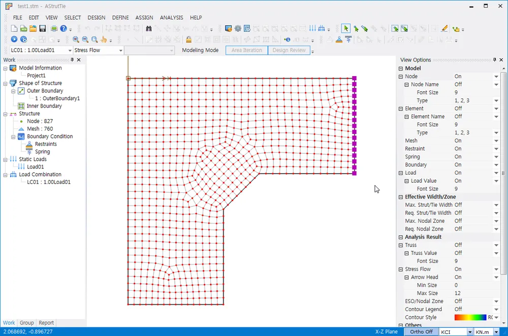Save the model with floppy icon
This screenshot has height=336, width=508.
(43, 29)
